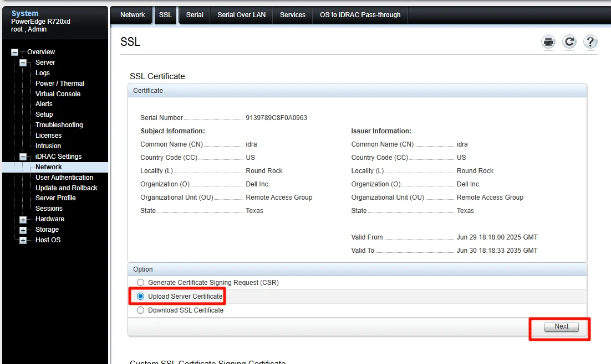611x364 pixels.
Task: Open Update and Rollback page
Action: tap(66, 188)
